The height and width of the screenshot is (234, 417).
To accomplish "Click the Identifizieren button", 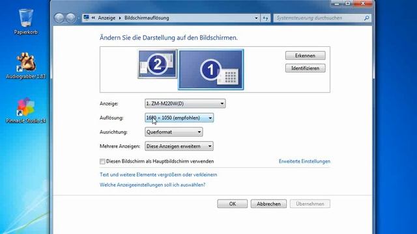I will coord(305,68).
